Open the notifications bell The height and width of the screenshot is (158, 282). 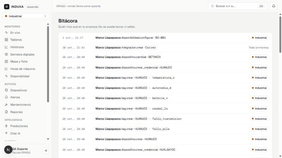(274, 6)
